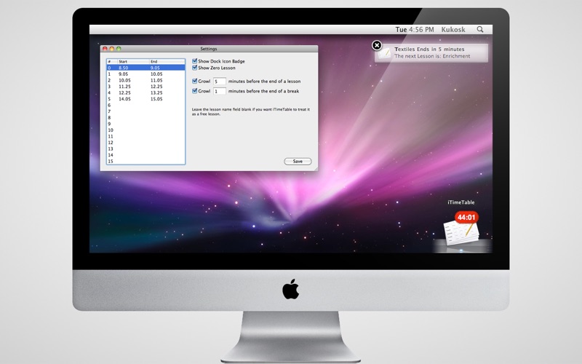Screen dimensions: 582x364
Task: Click the Settings window title
Action: [209, 49]
